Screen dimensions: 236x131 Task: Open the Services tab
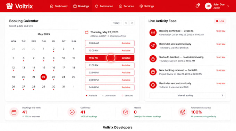[x=126, y=6]
